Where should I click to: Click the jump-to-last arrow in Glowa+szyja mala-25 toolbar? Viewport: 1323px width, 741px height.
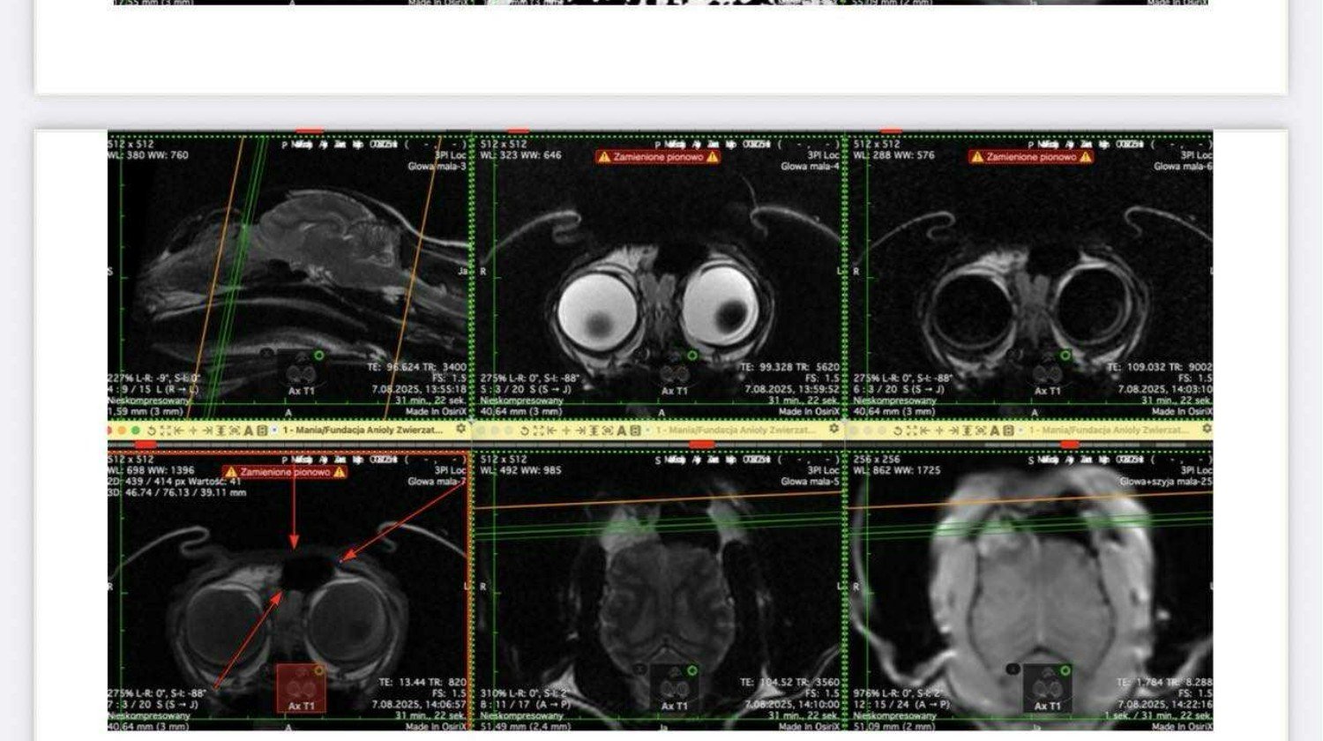tap(953, 430)
